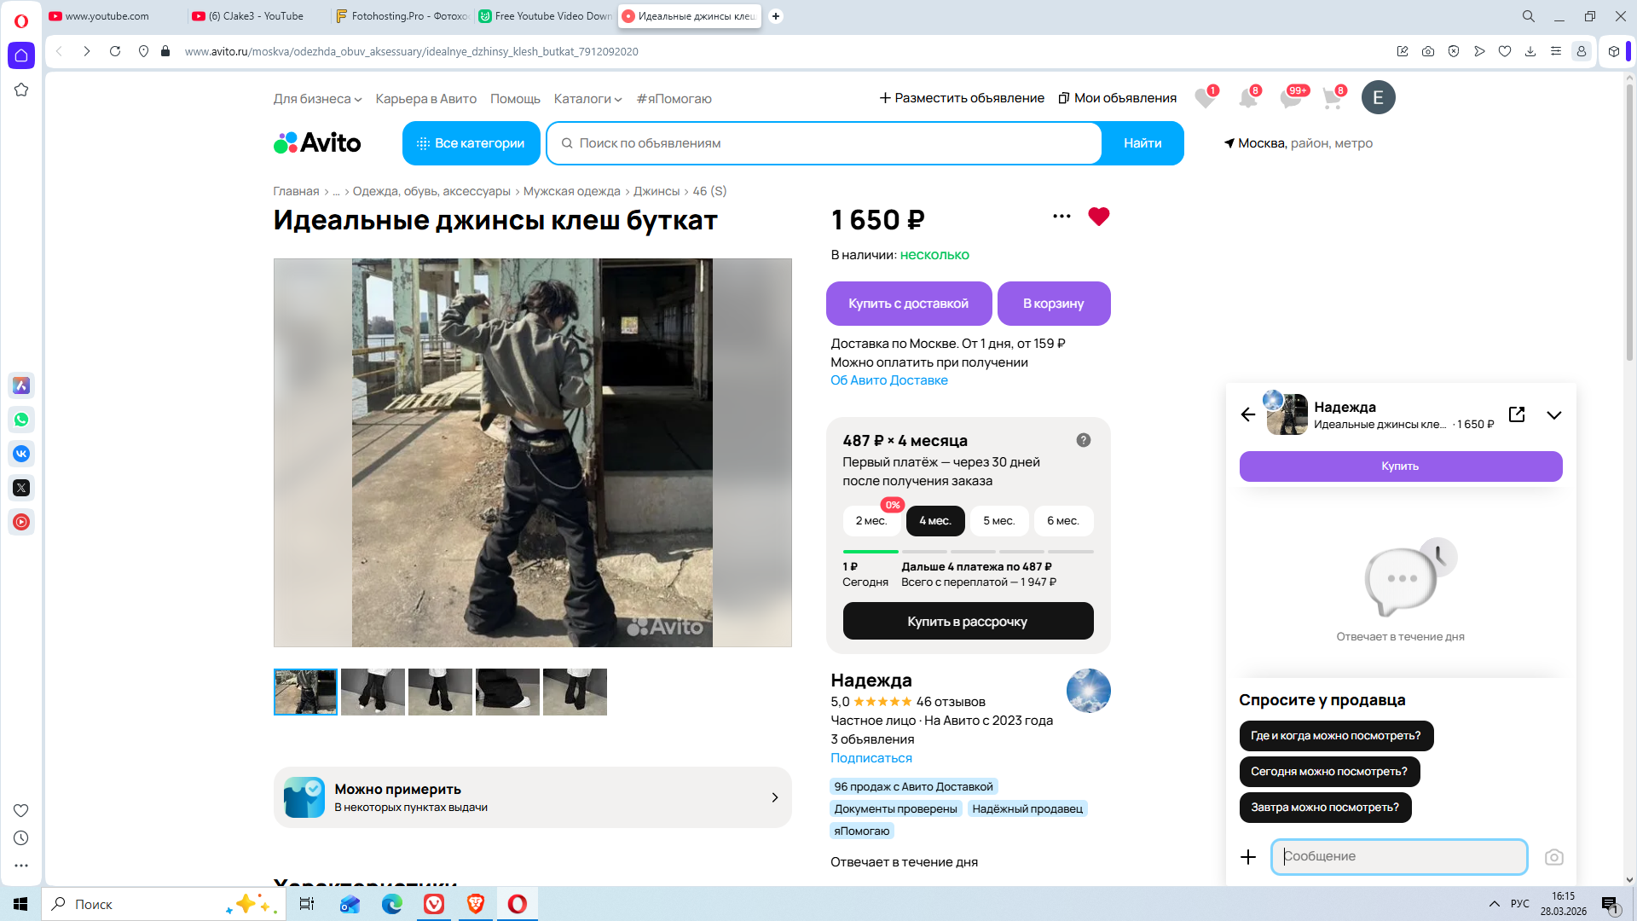Viewport: 1637px width, 921px height.
Task: Open the Об Авито Доставке link
Action: (x=888, y=380)
